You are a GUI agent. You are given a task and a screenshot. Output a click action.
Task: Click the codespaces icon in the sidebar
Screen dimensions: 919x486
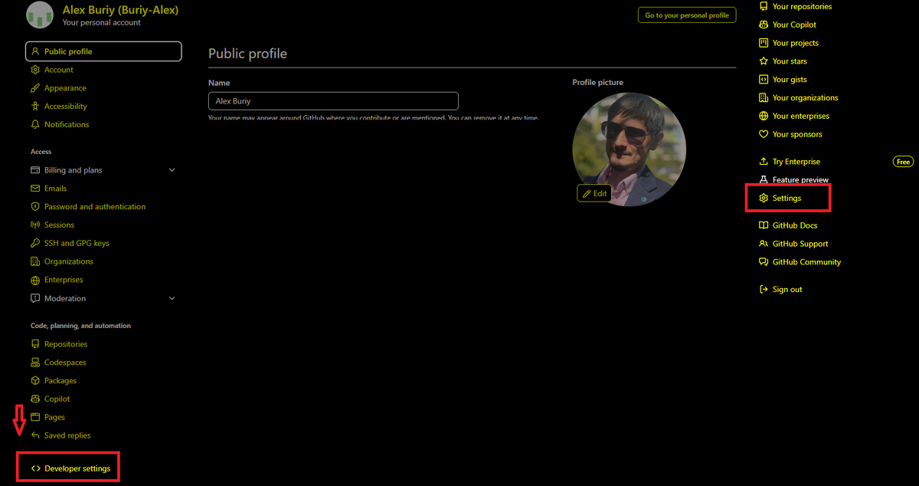click(35, 363)
